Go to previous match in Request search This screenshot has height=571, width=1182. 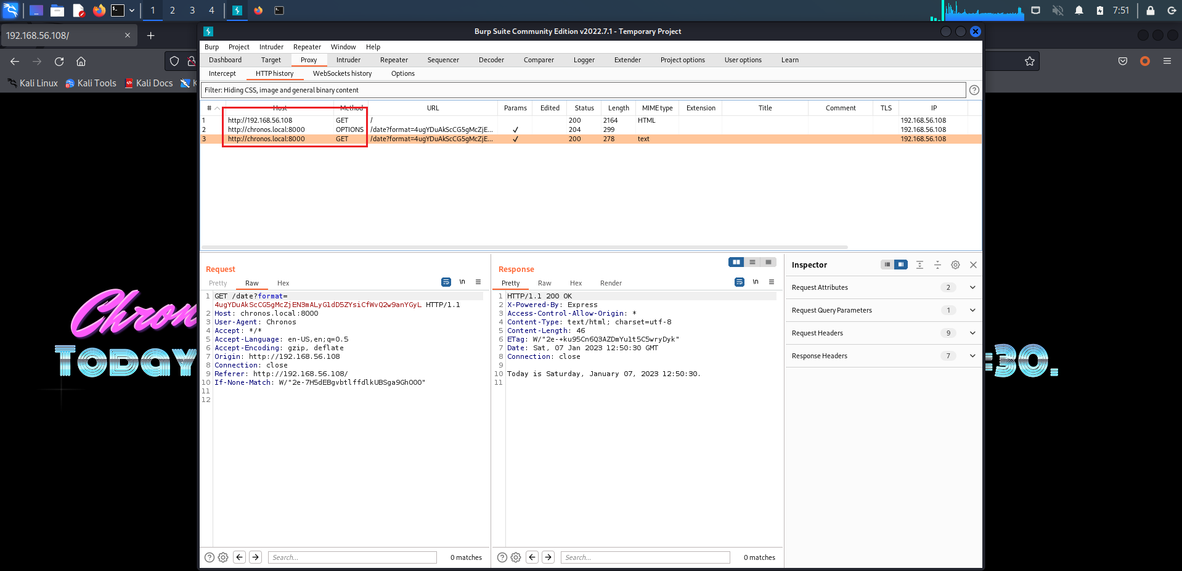pos(240,557)
